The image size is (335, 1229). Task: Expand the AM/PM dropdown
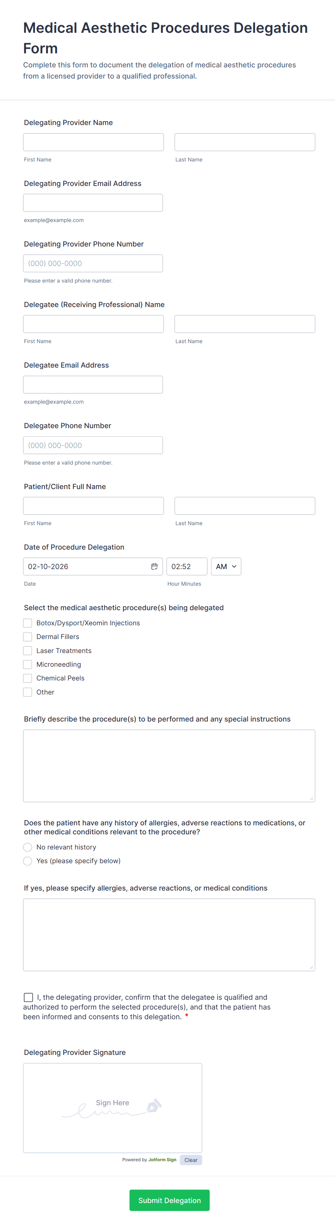pyautogui.click(x=226, y=566)
